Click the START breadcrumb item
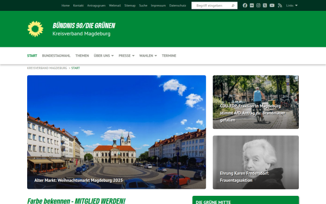Screen dimensions: 326x204 tap(76, 68)
